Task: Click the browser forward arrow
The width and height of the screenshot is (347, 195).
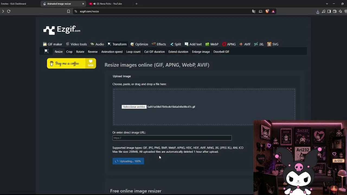Action: click(x=3, y=11)
